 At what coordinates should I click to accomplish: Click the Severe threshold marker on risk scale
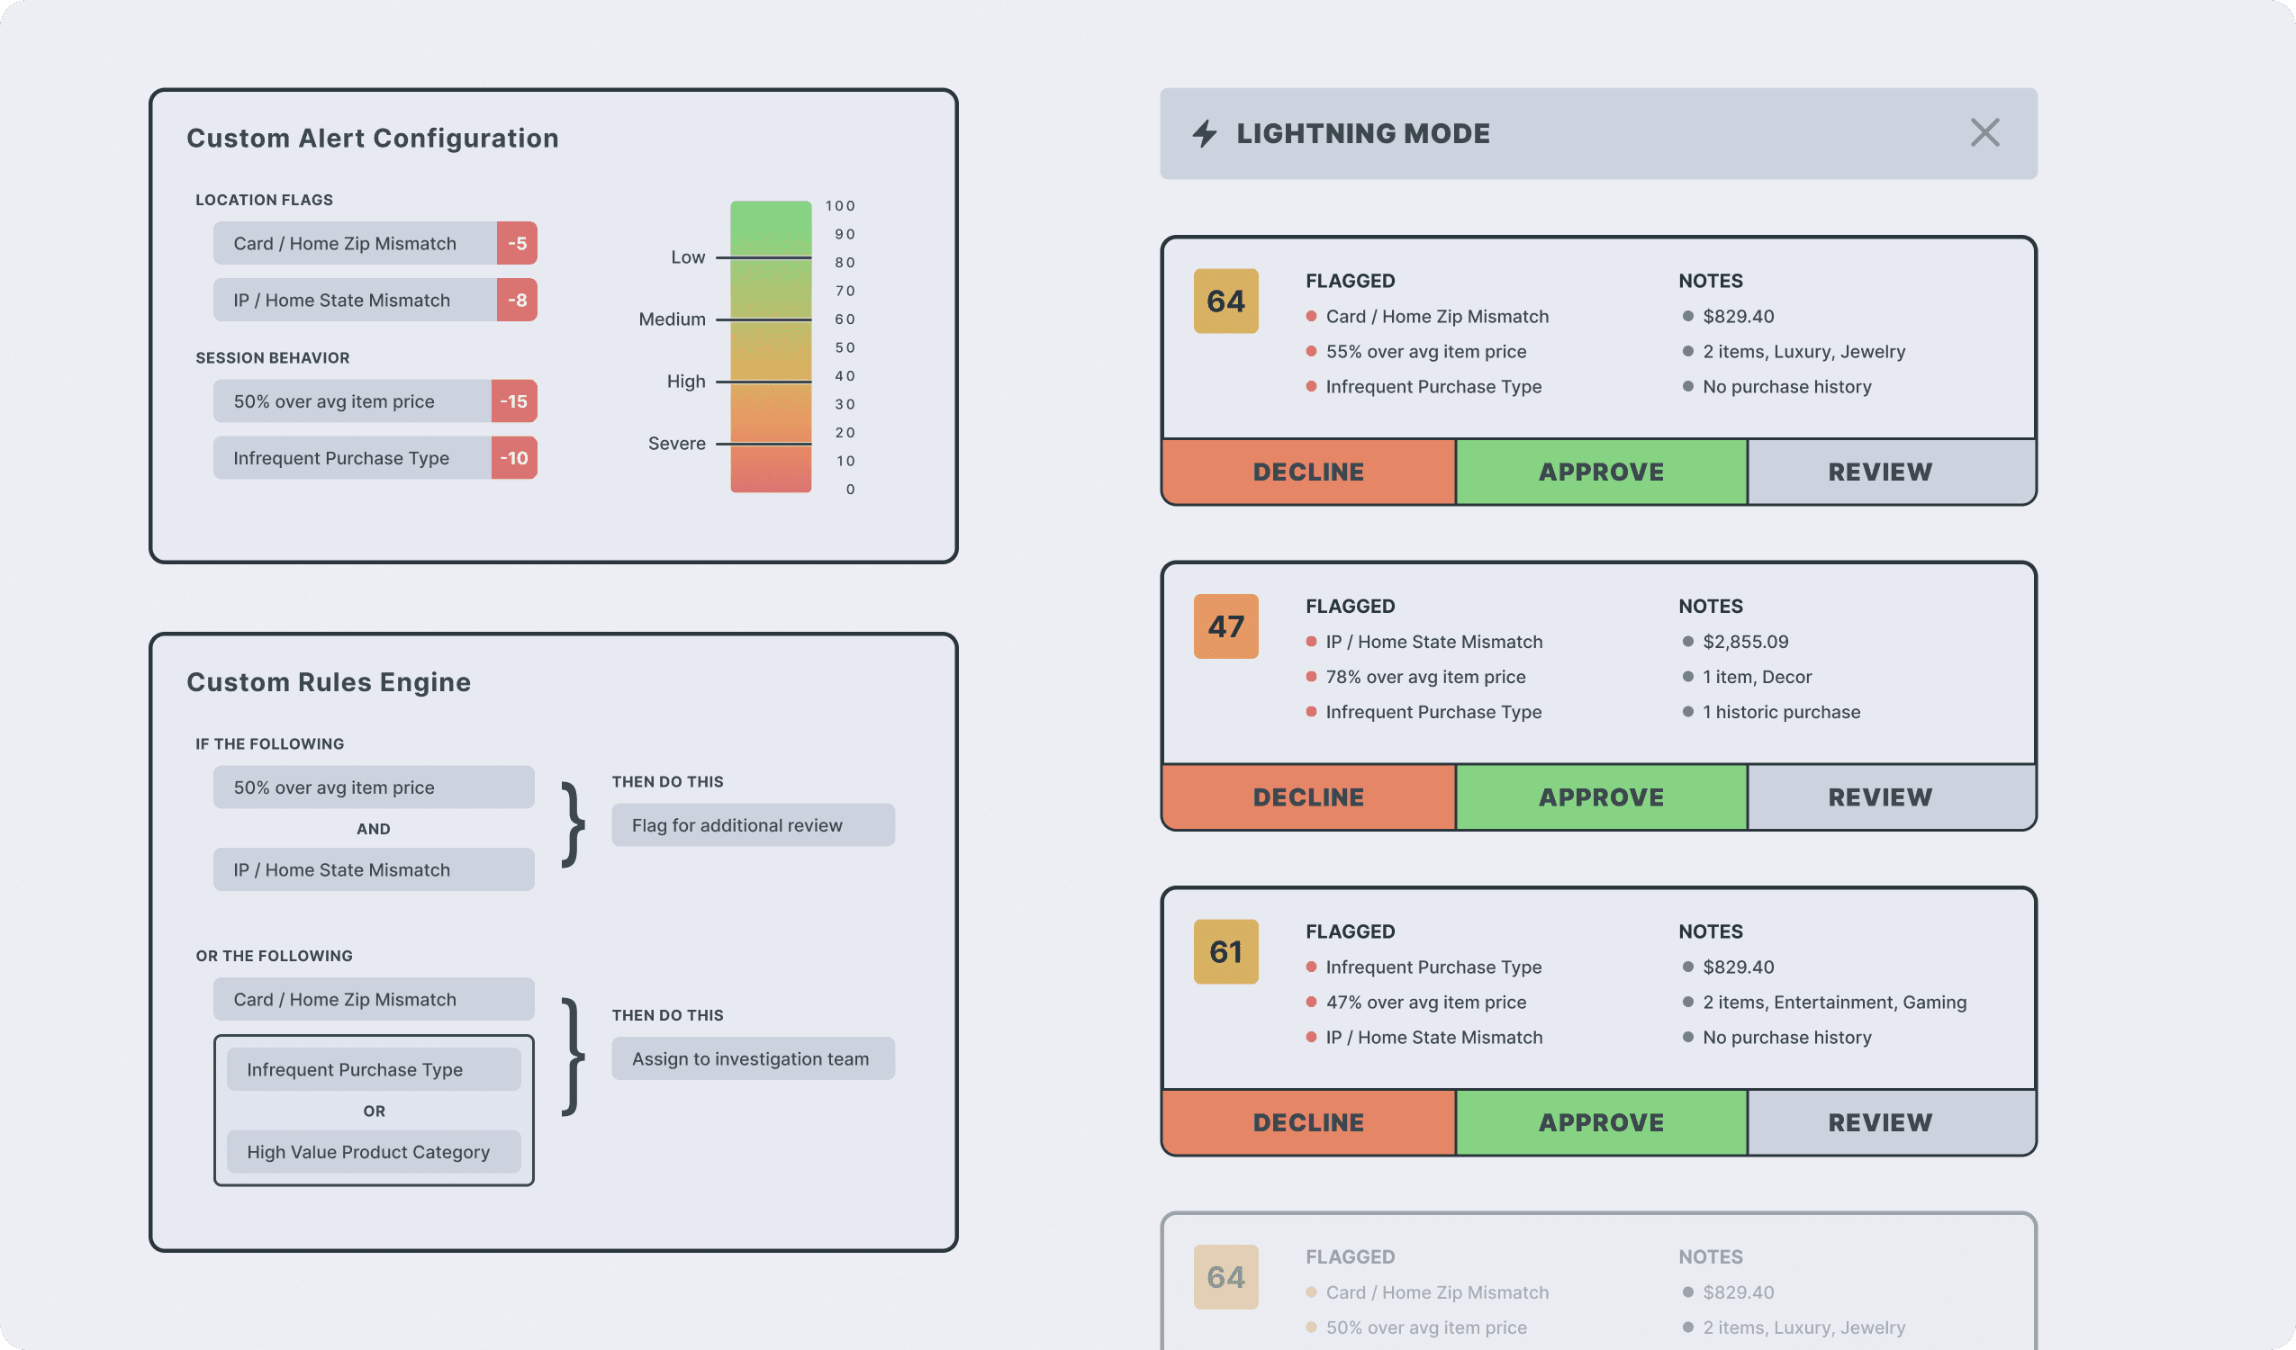(x=764, y=444)
